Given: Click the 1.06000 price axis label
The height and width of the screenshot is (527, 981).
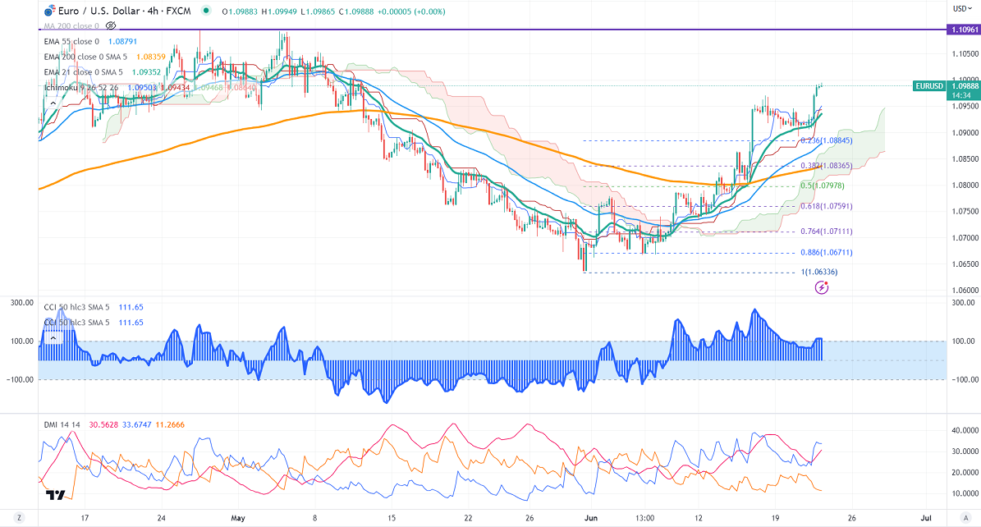Looking at the screenshot, I should click(x=965, y=290).
